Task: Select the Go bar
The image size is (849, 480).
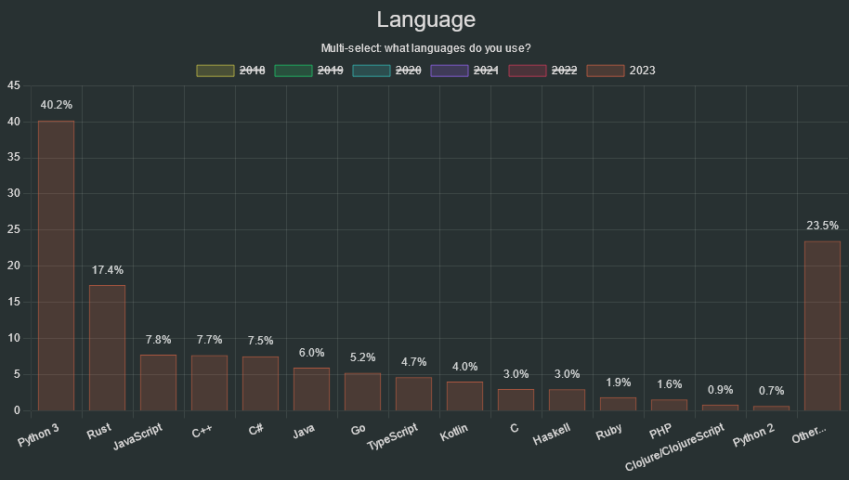Action: coord(362,392)
